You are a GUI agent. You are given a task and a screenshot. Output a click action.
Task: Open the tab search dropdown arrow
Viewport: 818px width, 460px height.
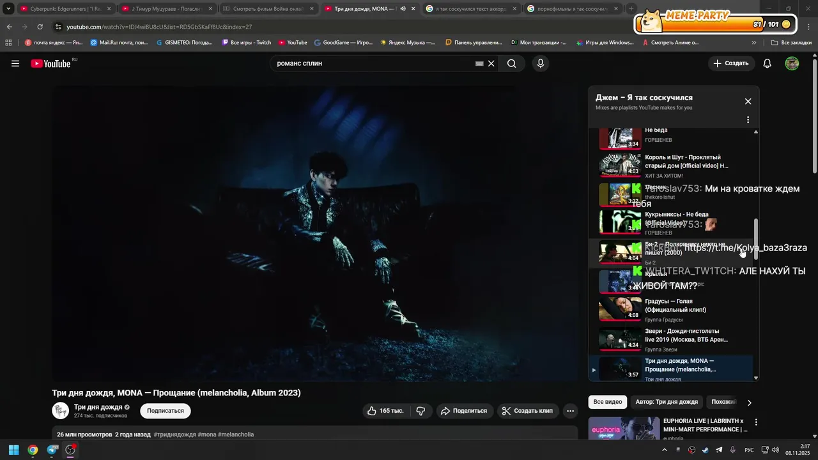coord(8,9)
